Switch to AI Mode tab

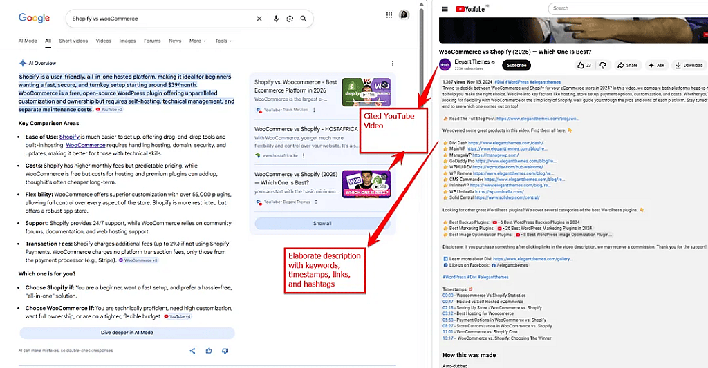click(x=28, y=41)
